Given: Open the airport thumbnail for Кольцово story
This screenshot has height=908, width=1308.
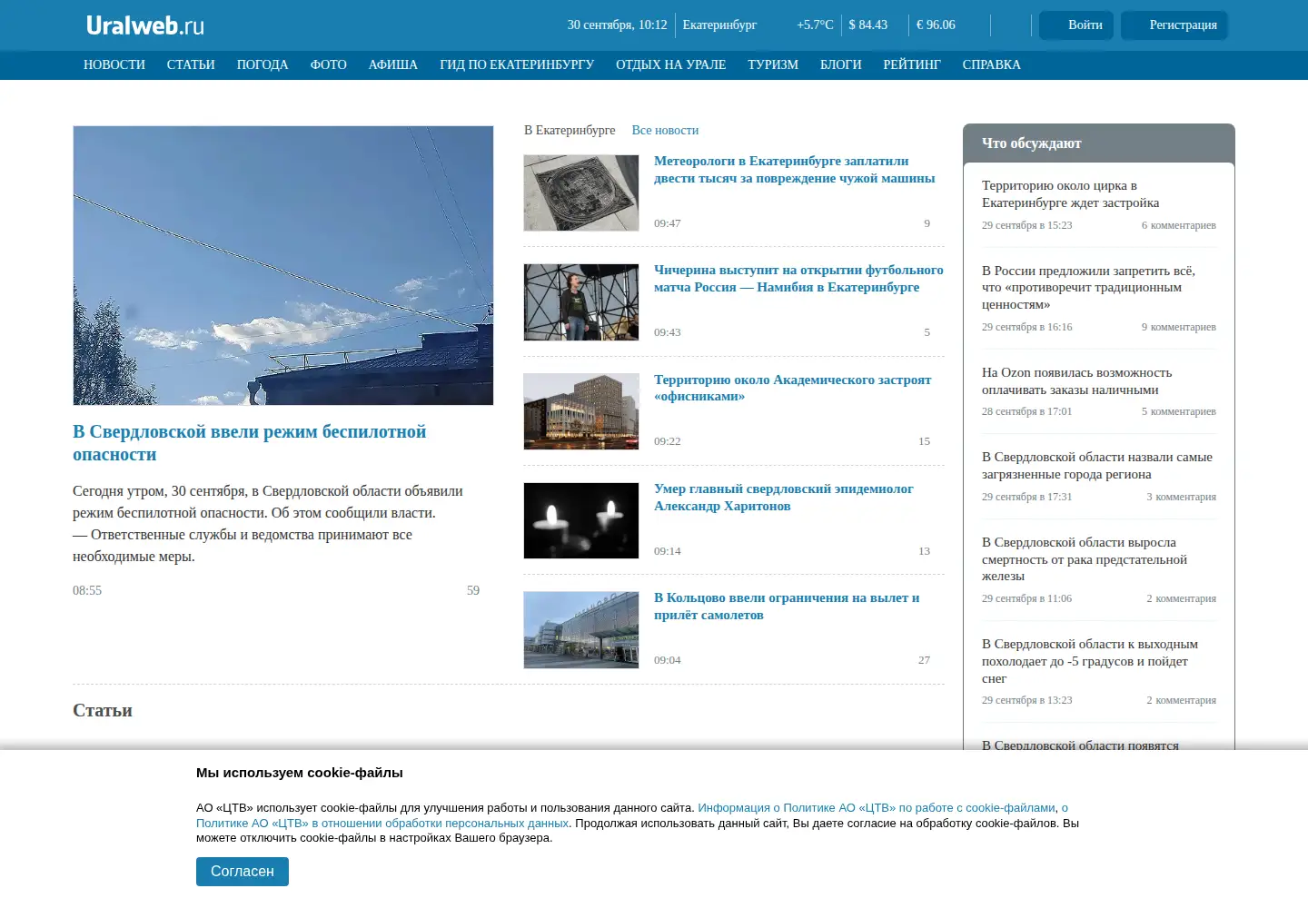Looking at the screenshot, I should tap(581, 630).
